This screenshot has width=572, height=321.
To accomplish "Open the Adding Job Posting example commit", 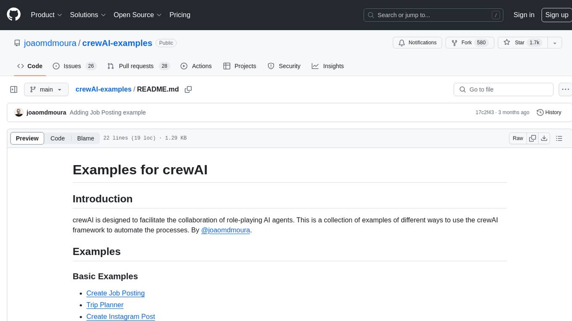I will click(108, 113).
